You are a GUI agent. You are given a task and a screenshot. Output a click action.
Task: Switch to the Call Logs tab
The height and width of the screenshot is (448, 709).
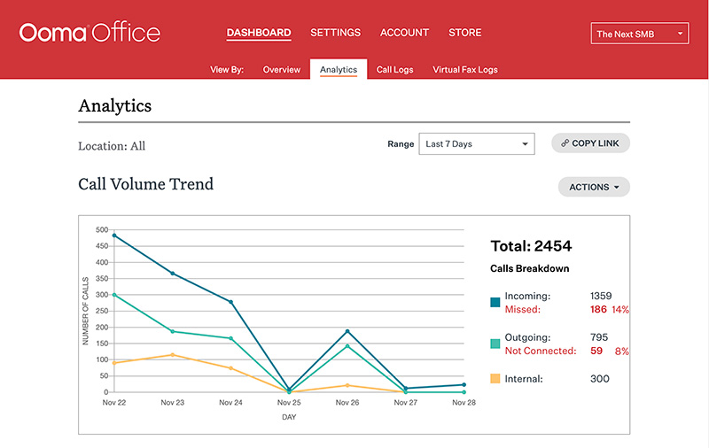[394, 70]
